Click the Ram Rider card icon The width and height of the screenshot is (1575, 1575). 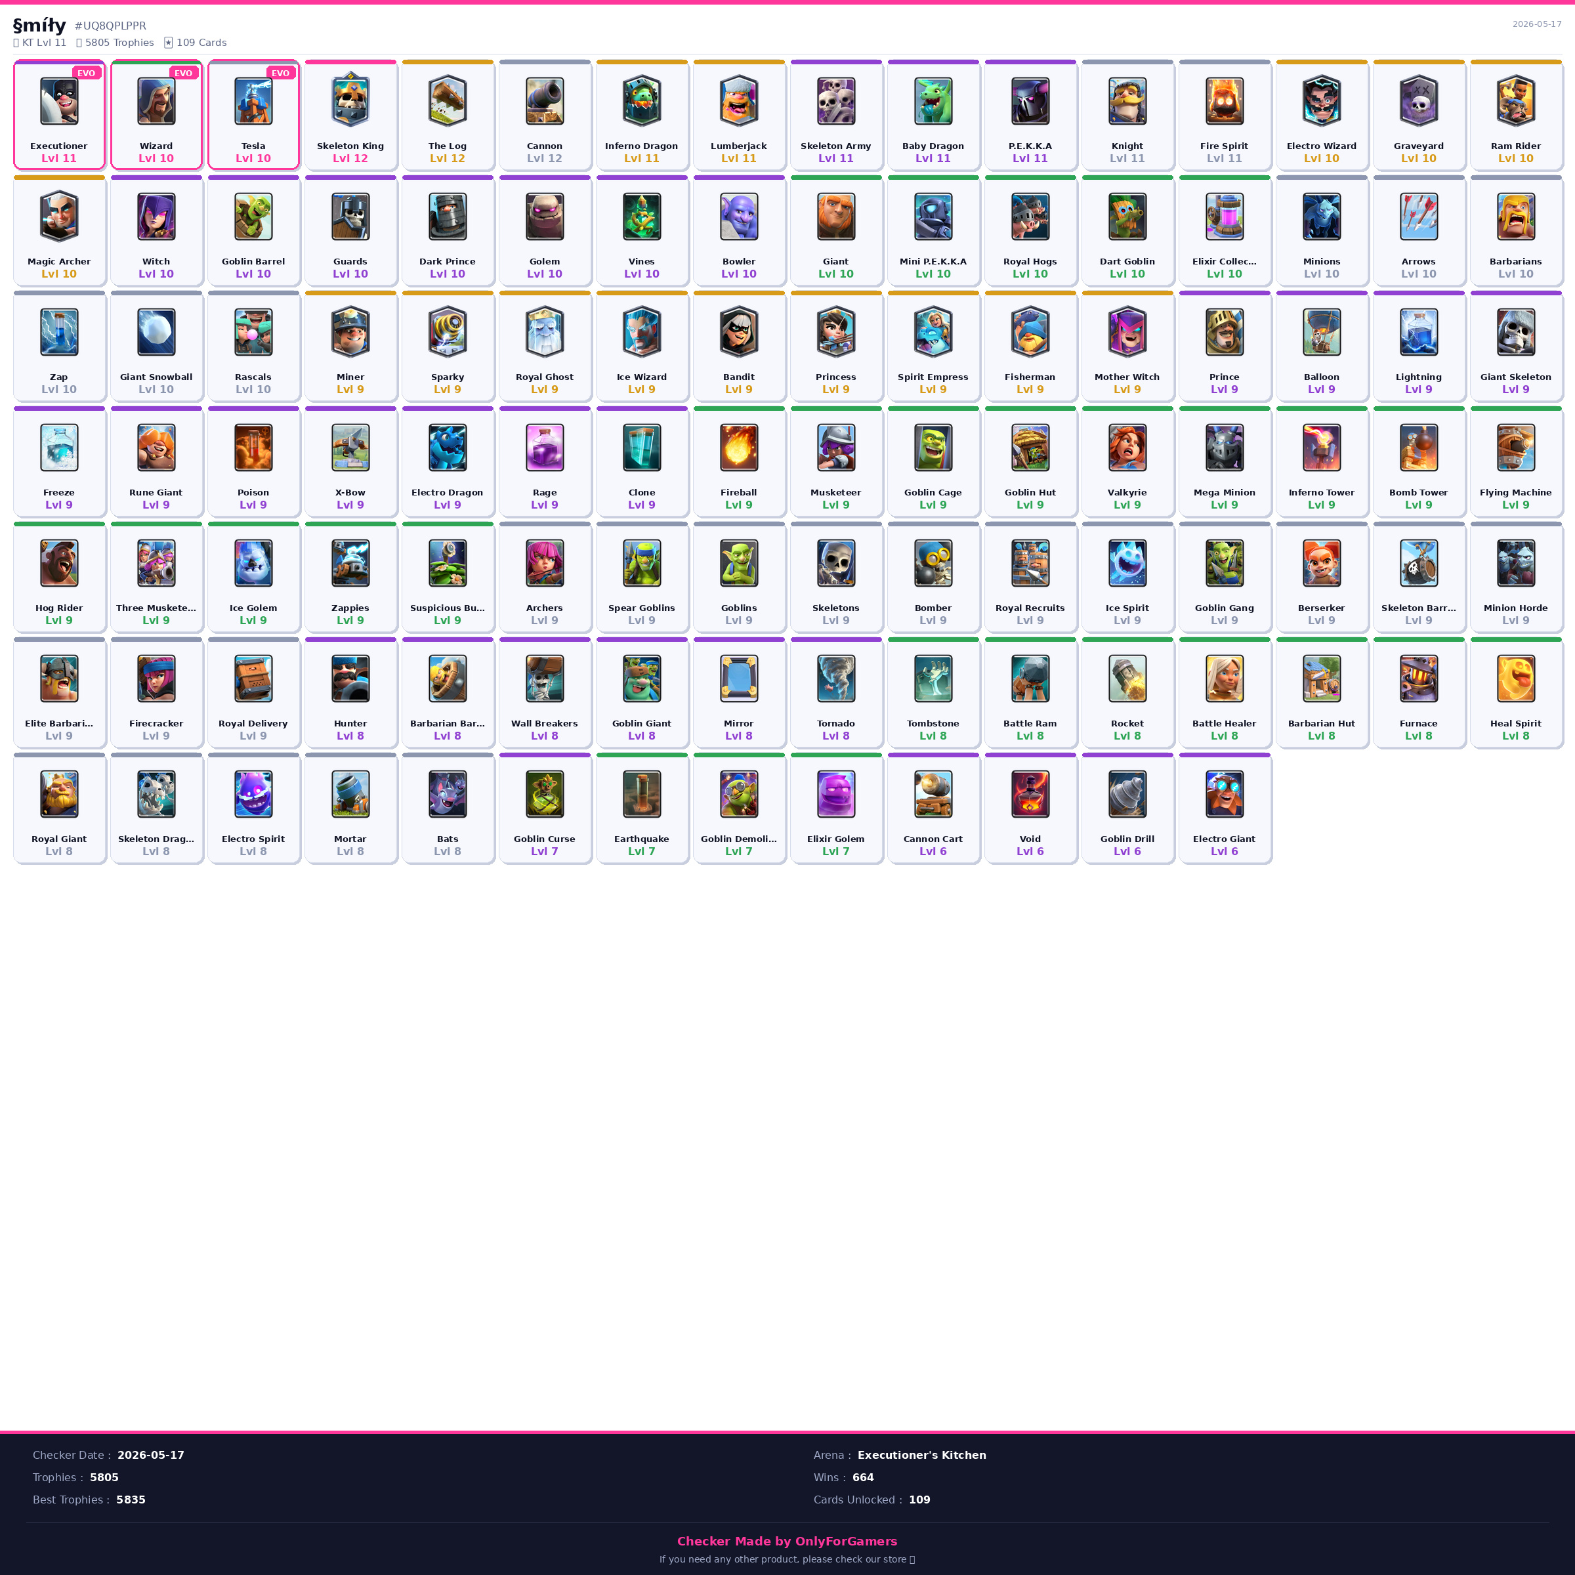click(x=1515, y=101)
